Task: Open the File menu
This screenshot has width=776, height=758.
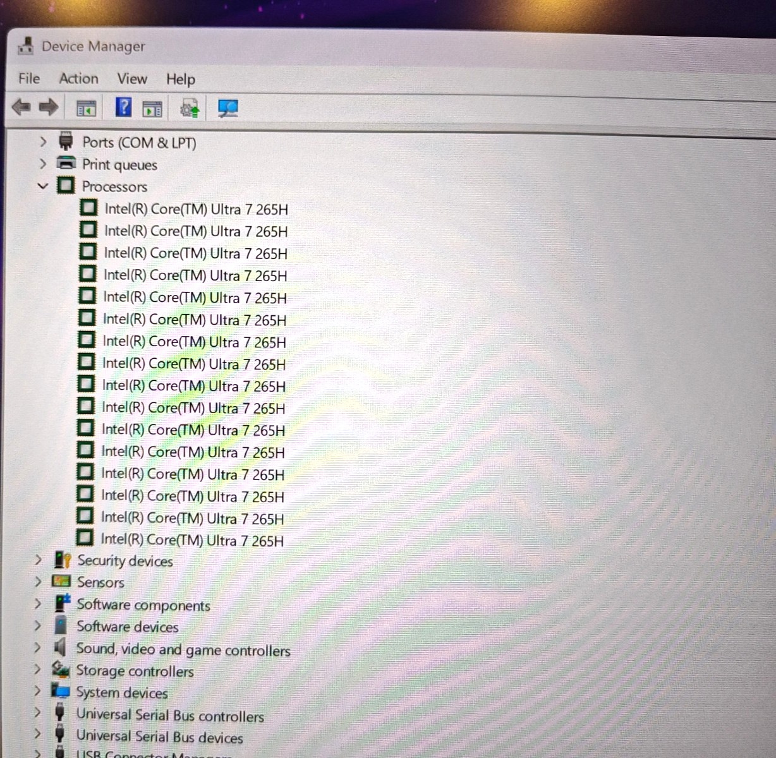Action: pyautogui.click(x=29, y=78)
